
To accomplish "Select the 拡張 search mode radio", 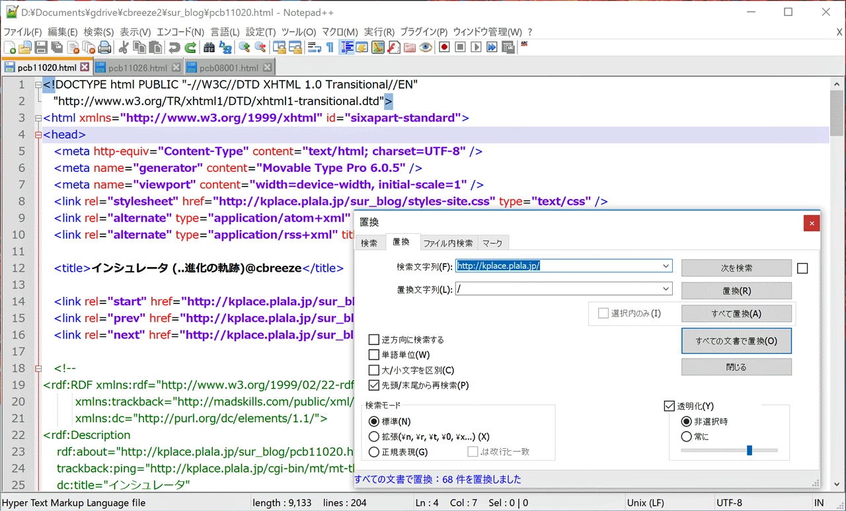I will click(374, 437).
